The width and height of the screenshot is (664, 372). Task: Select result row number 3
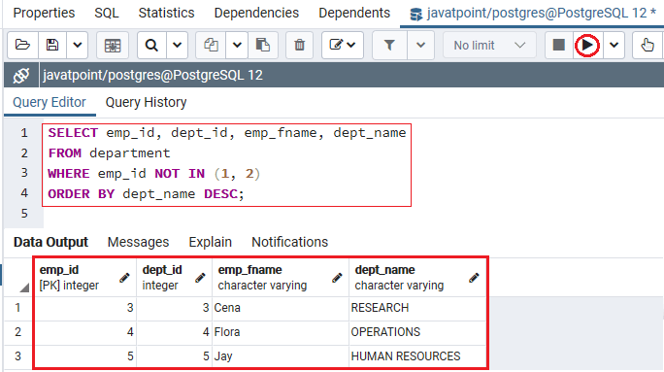tap(18, 356)
